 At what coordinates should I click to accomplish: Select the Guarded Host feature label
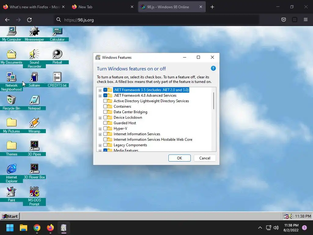click(125, 123)
